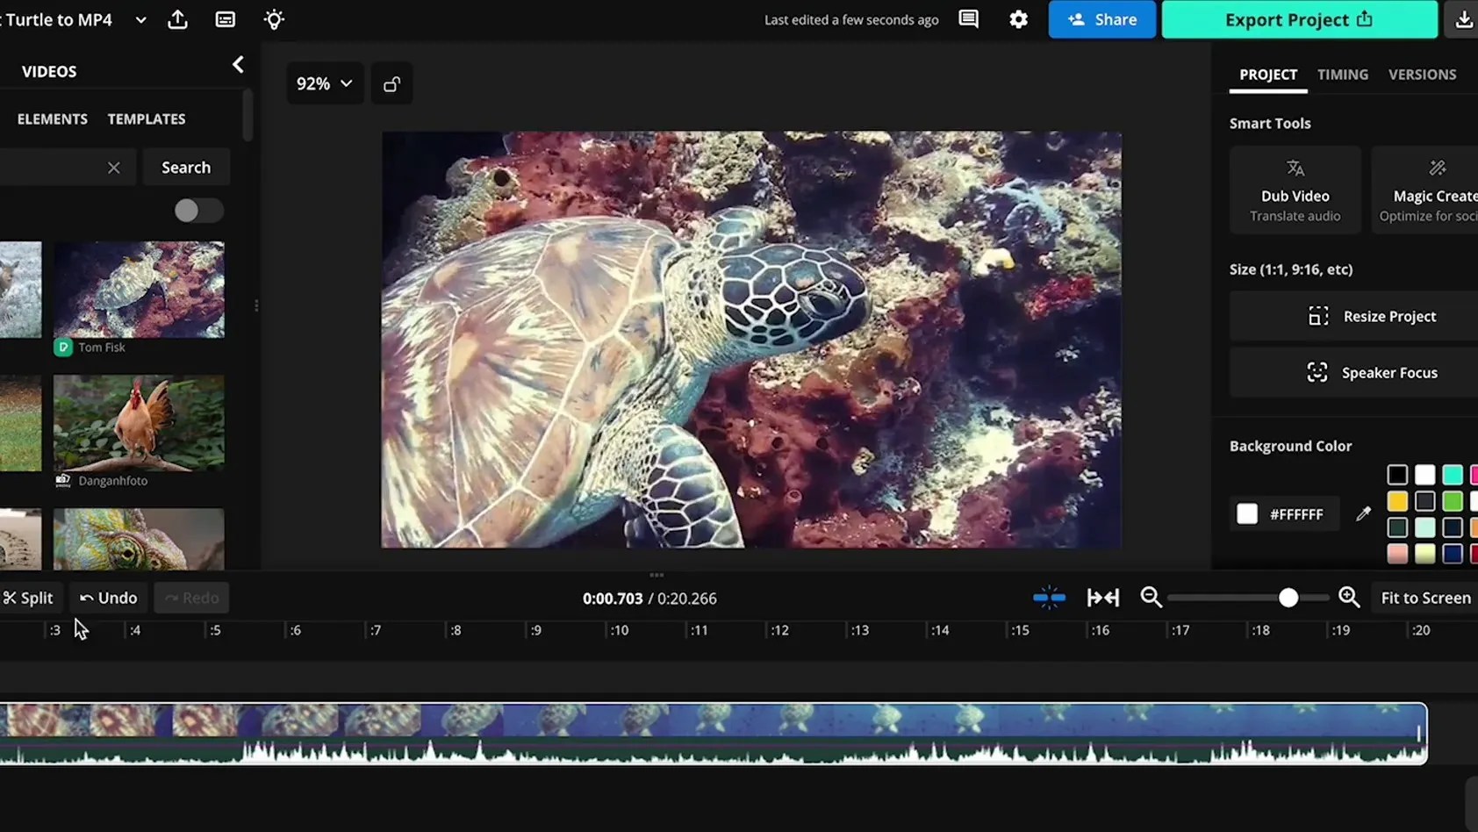Click the eyedropper to pick a background color
This screenshot has width=1478, height=832.
pos(1363,513)
